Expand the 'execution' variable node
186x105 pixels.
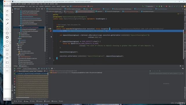click(50, 73)
